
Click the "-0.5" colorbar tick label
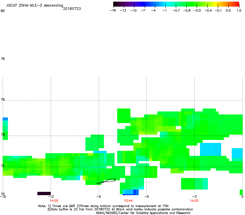tap(197, 11)
